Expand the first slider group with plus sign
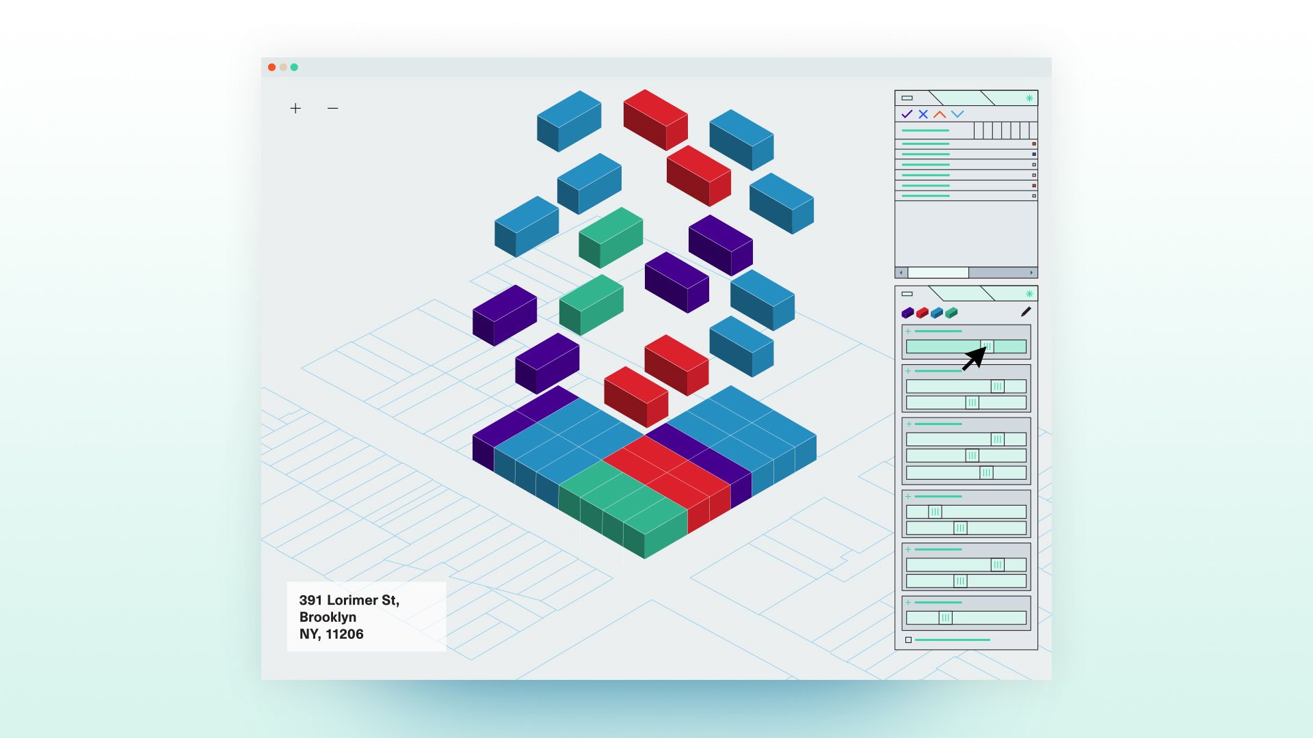Image resolution: width=1313 pixels, height=738 pixels. (x=908, y=331)
